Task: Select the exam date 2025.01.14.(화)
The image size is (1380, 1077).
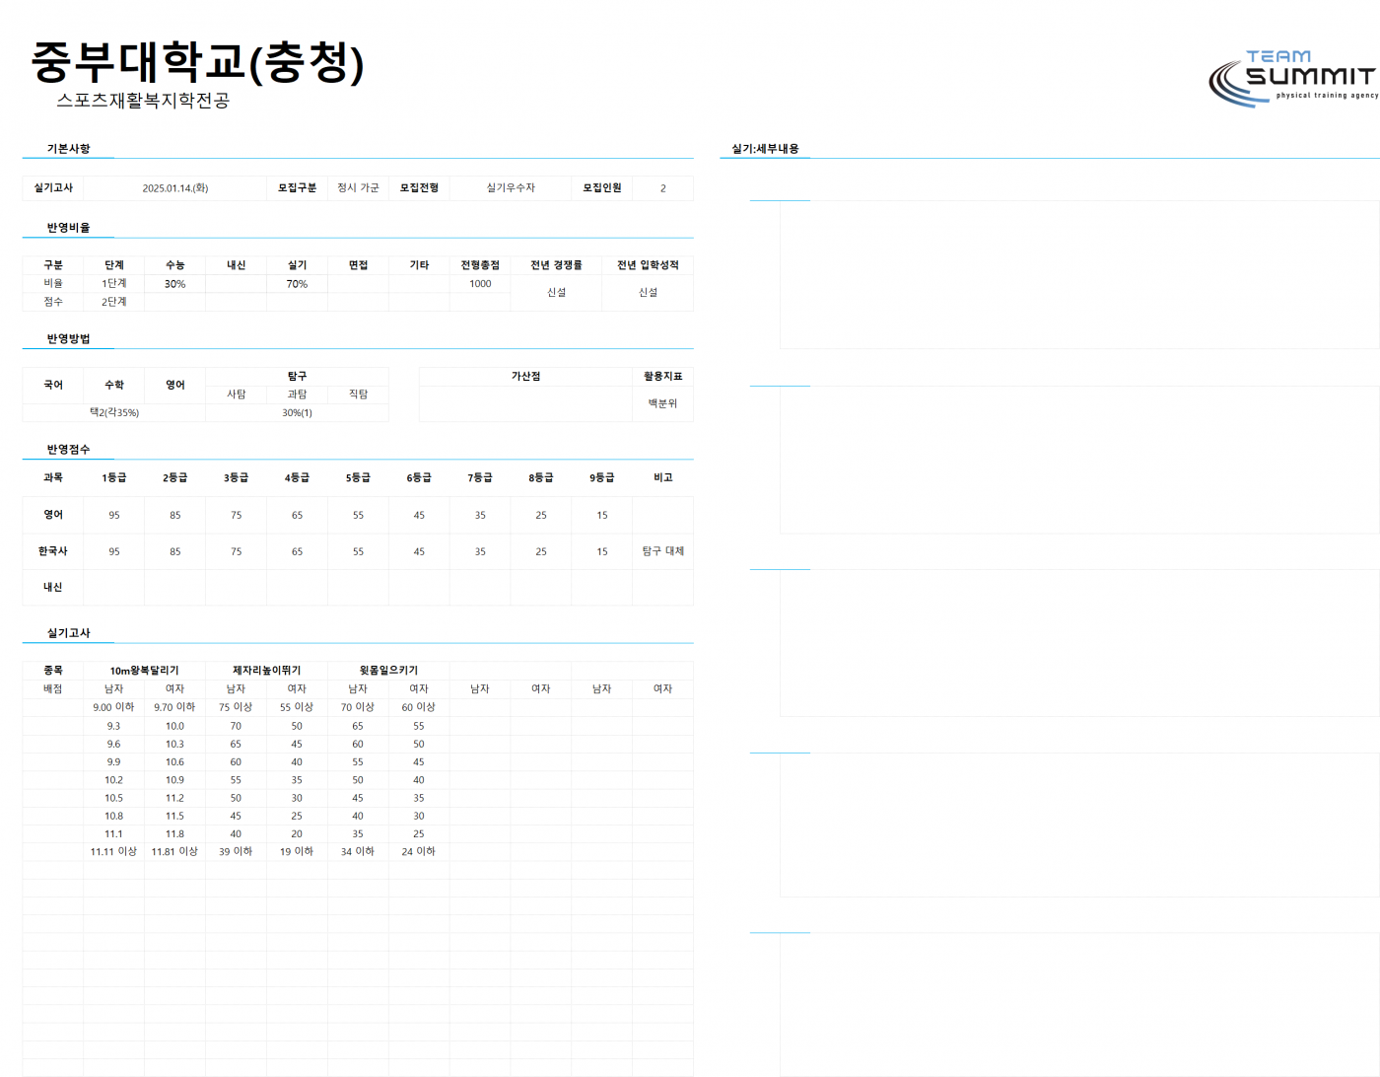Action: (x=174, y=188)
